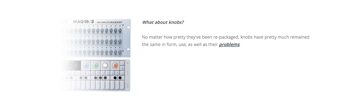
Task: Click the white knob on the OP-1
Action: (x=105, y=66)
